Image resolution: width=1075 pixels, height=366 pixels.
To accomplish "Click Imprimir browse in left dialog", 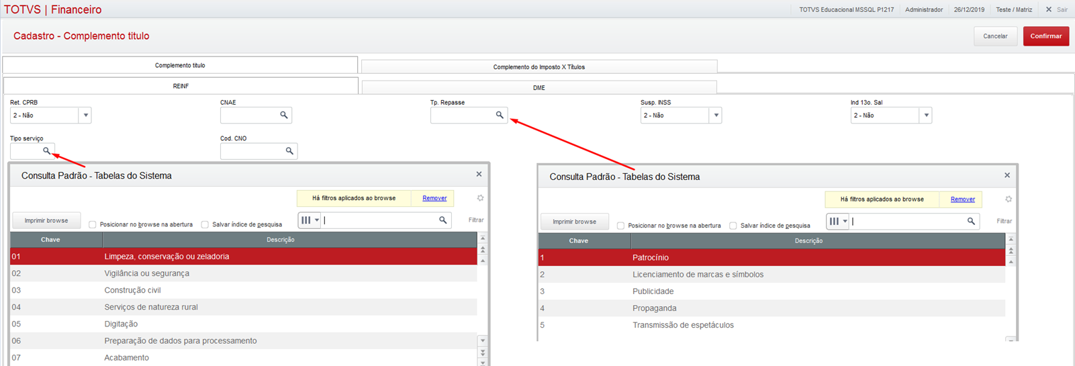I will pyautogui.click(x=46, y=220).
